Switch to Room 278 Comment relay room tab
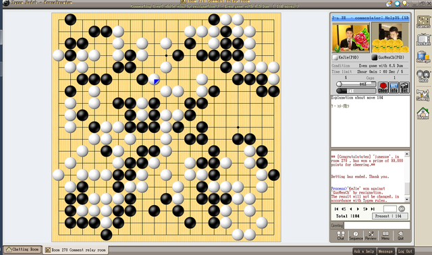 tap(75, 250)
